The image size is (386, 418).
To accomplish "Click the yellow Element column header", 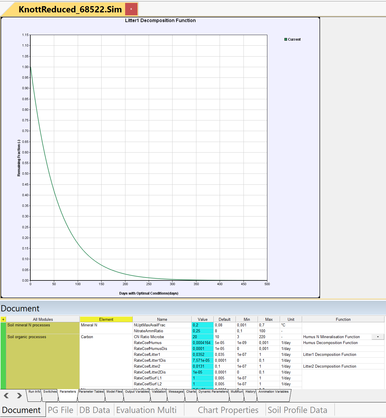I will click(106, 319).
